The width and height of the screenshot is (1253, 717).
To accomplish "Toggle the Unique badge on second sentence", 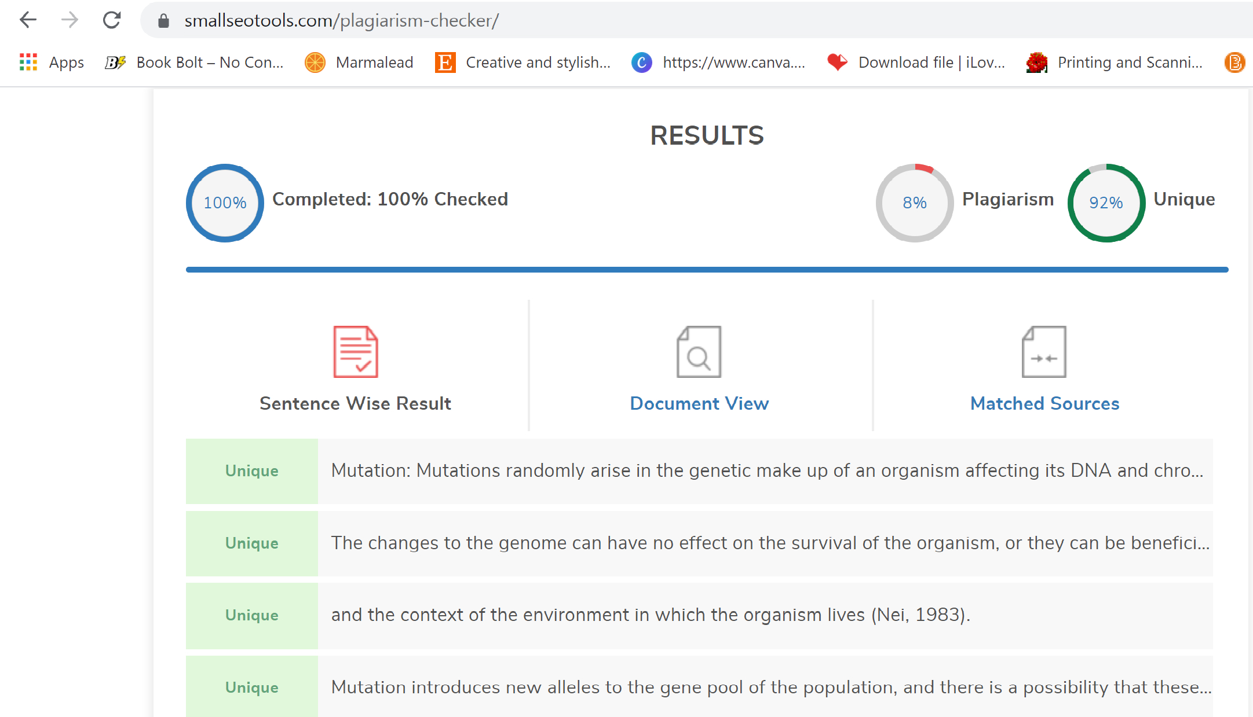I will click(x=251, y=543).
